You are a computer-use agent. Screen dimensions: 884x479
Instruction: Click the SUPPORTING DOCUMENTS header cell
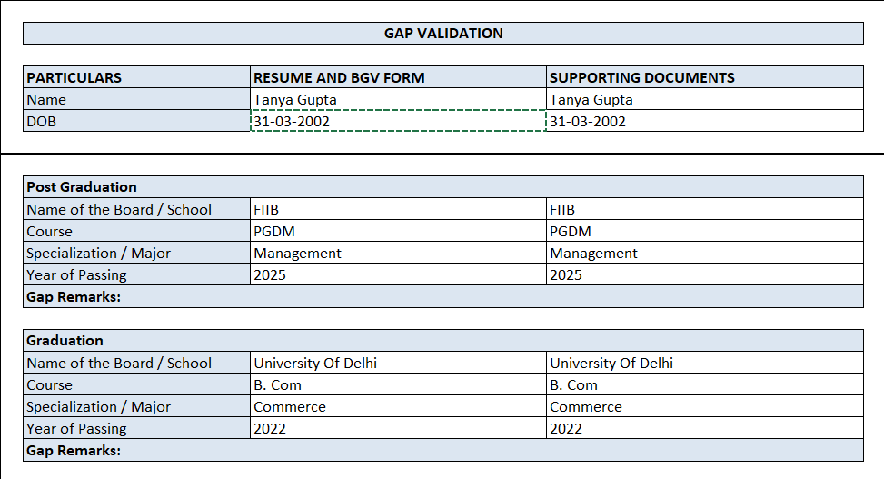coord(704,78)
